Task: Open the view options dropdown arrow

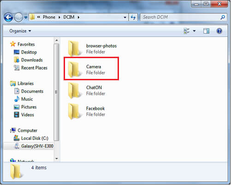Action: [194, 31]
